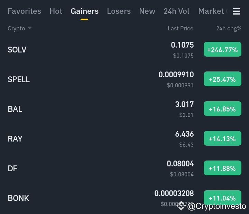The height and width of the screenshot is (214, 249).
Task: Sort by Last Price column
Action: pos(180,28)
